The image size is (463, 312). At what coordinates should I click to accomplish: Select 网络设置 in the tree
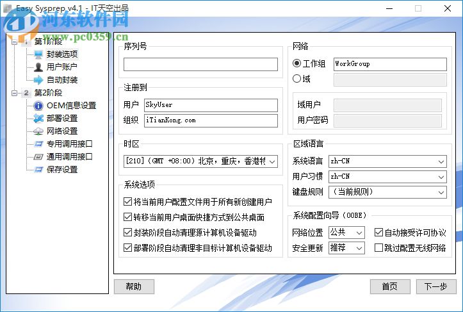(x=62, y=131)
